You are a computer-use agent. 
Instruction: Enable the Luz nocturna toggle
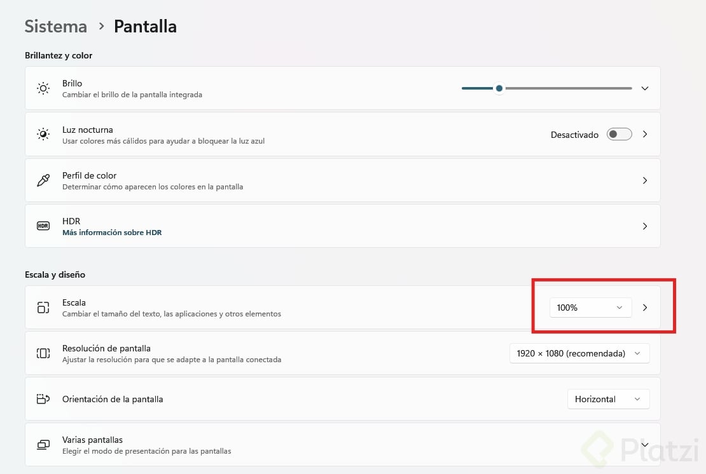pos(619,134)
